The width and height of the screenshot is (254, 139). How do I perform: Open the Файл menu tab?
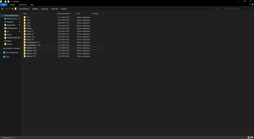click(4, 5)
